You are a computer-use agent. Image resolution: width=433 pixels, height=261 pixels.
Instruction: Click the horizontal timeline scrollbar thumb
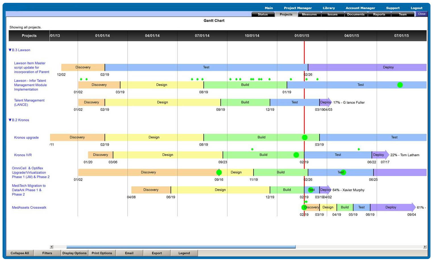click(x=181, y=247)
